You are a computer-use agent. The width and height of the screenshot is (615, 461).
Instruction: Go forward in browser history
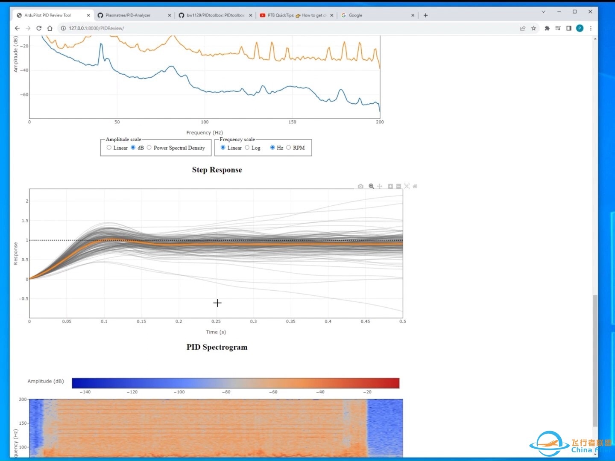[x=28, y=28]
